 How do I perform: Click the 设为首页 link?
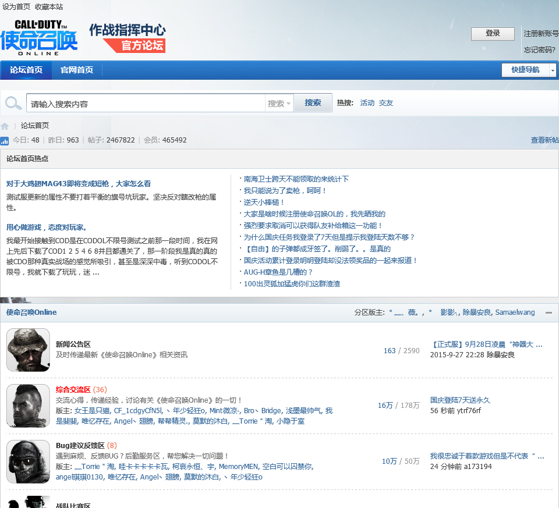pyautogui.click(x=16, y=7)
